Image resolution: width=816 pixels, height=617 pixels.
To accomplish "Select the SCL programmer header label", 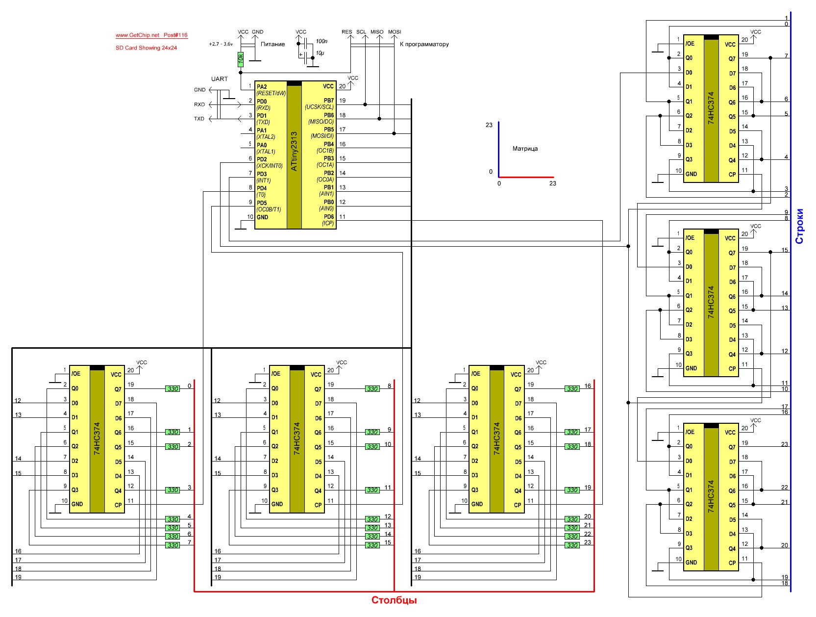I will coord(361,32).
